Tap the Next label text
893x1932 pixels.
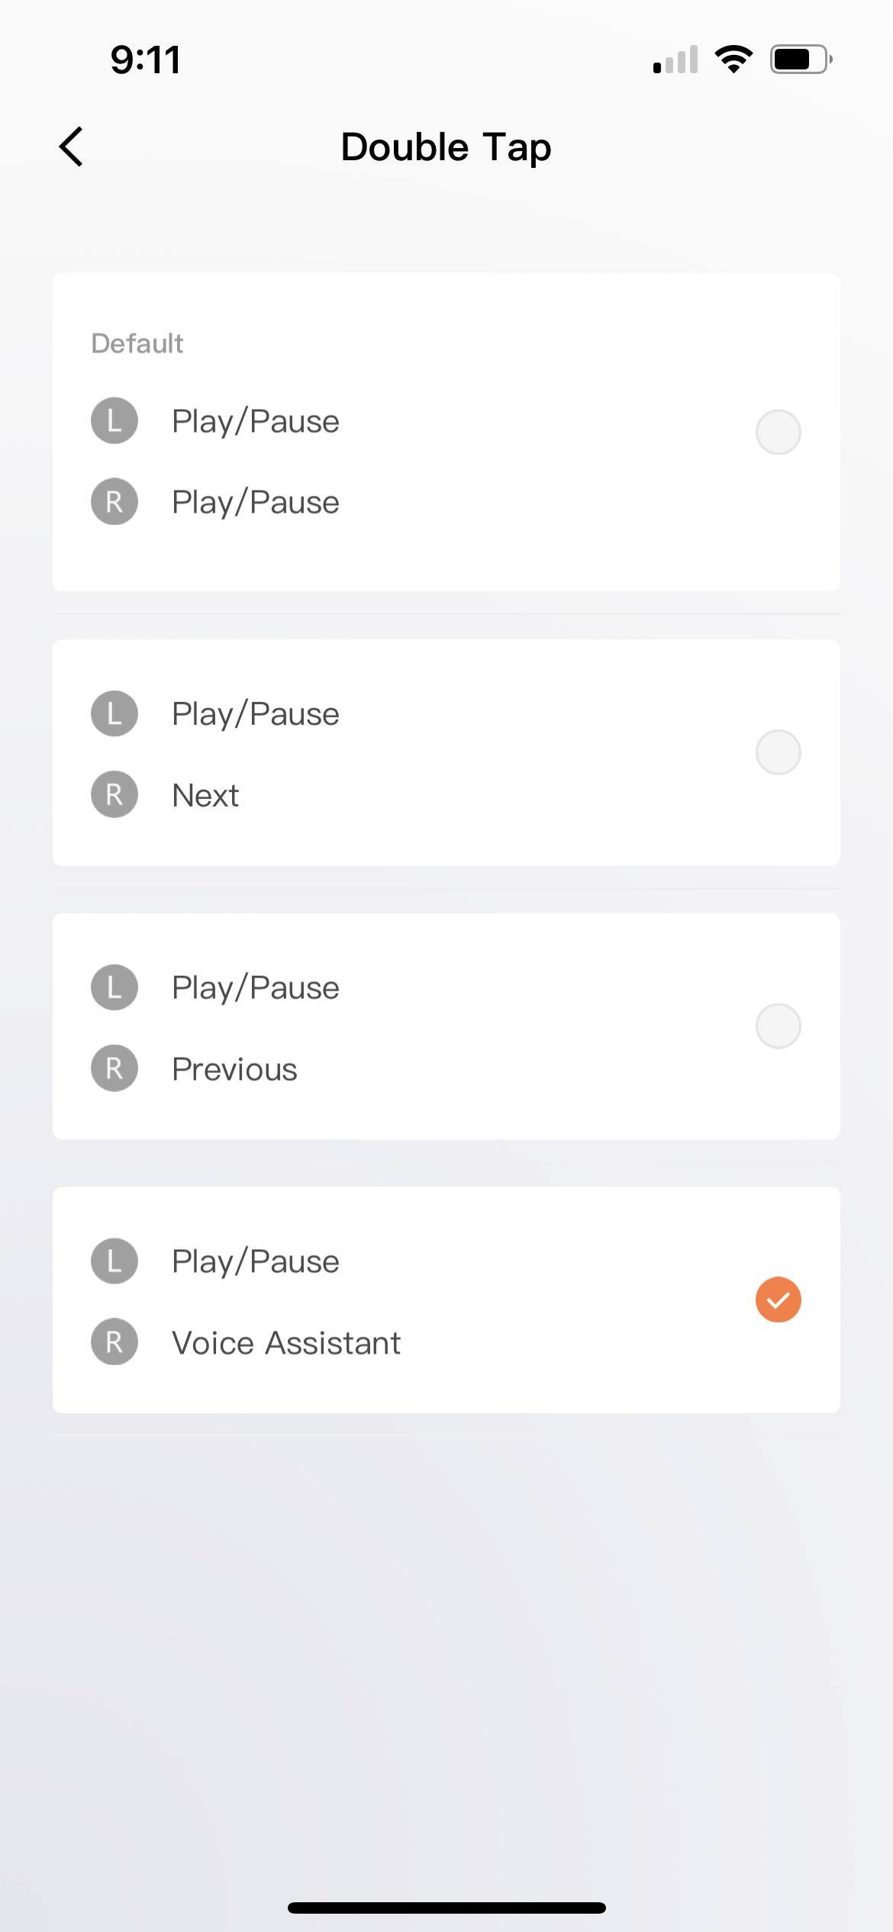coord(205,796)
